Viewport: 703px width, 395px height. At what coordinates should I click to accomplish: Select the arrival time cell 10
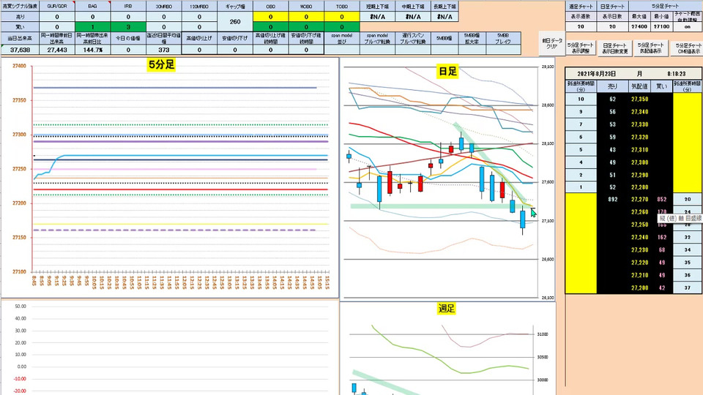(581, 99)
